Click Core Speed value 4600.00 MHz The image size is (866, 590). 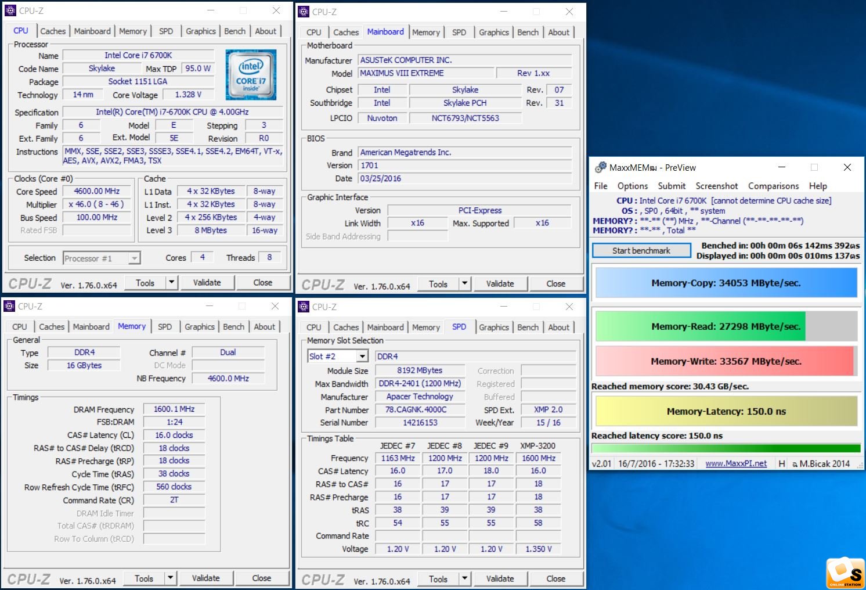97,191
